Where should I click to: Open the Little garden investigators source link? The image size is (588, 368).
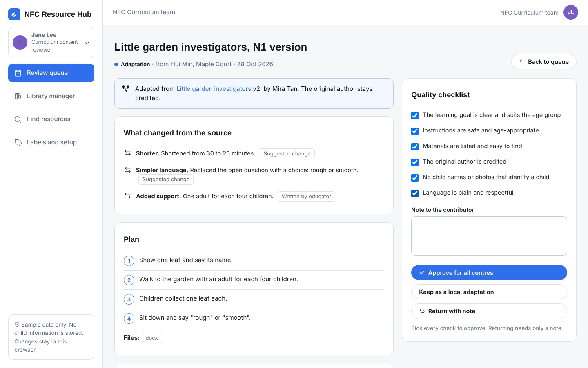(214, 89)
